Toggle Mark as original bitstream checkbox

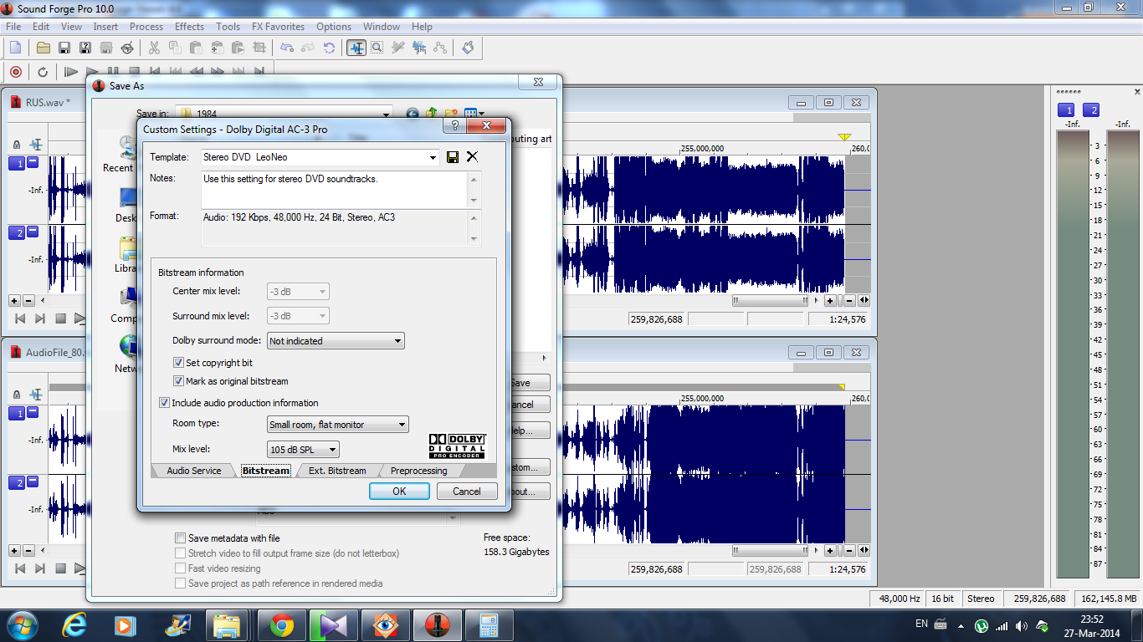click(x=178, y=381)
